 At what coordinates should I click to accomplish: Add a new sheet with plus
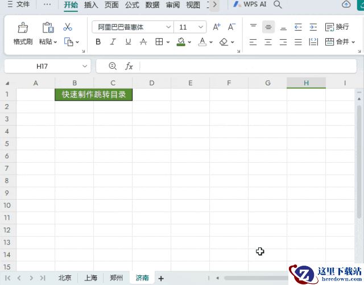(x=161, y=278)
